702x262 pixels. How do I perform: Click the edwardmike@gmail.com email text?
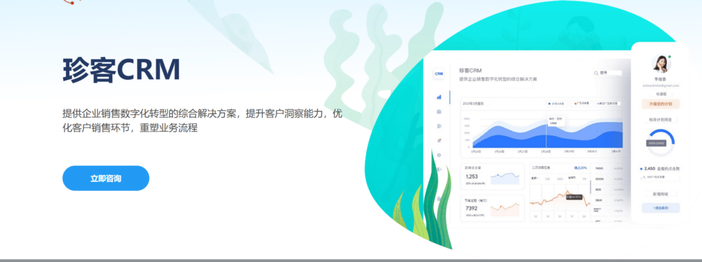pos(661,86)
